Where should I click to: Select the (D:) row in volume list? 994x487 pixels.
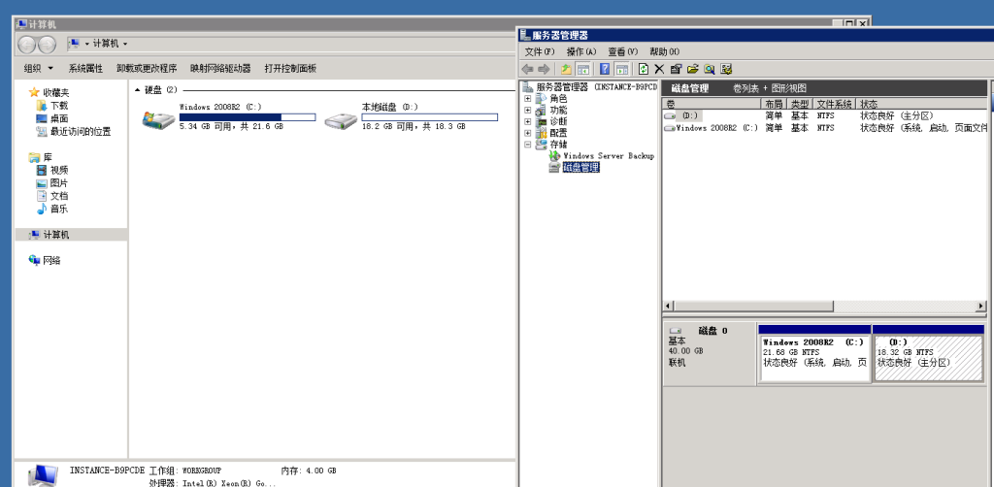(x=824, y=115)
